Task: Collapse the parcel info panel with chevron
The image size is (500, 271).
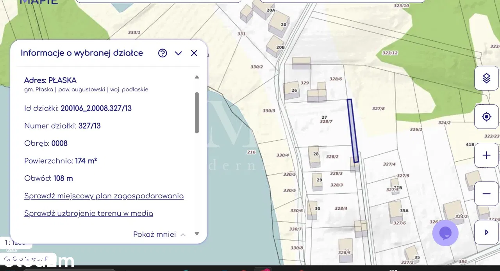Action: pos(178,53)
